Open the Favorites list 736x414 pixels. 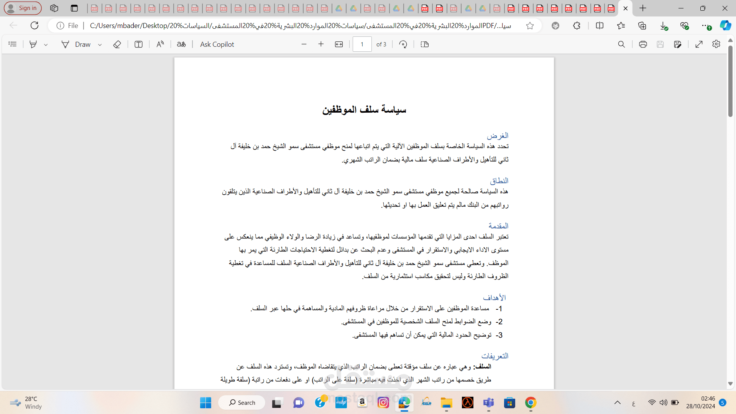point(621,26)
